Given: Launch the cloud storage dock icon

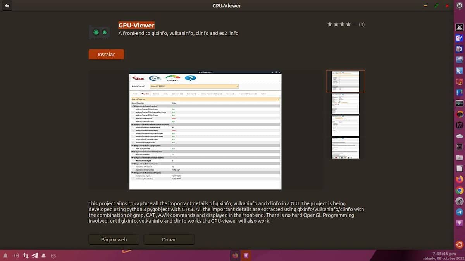Looking at the screenshot, I should coord(460,136).
